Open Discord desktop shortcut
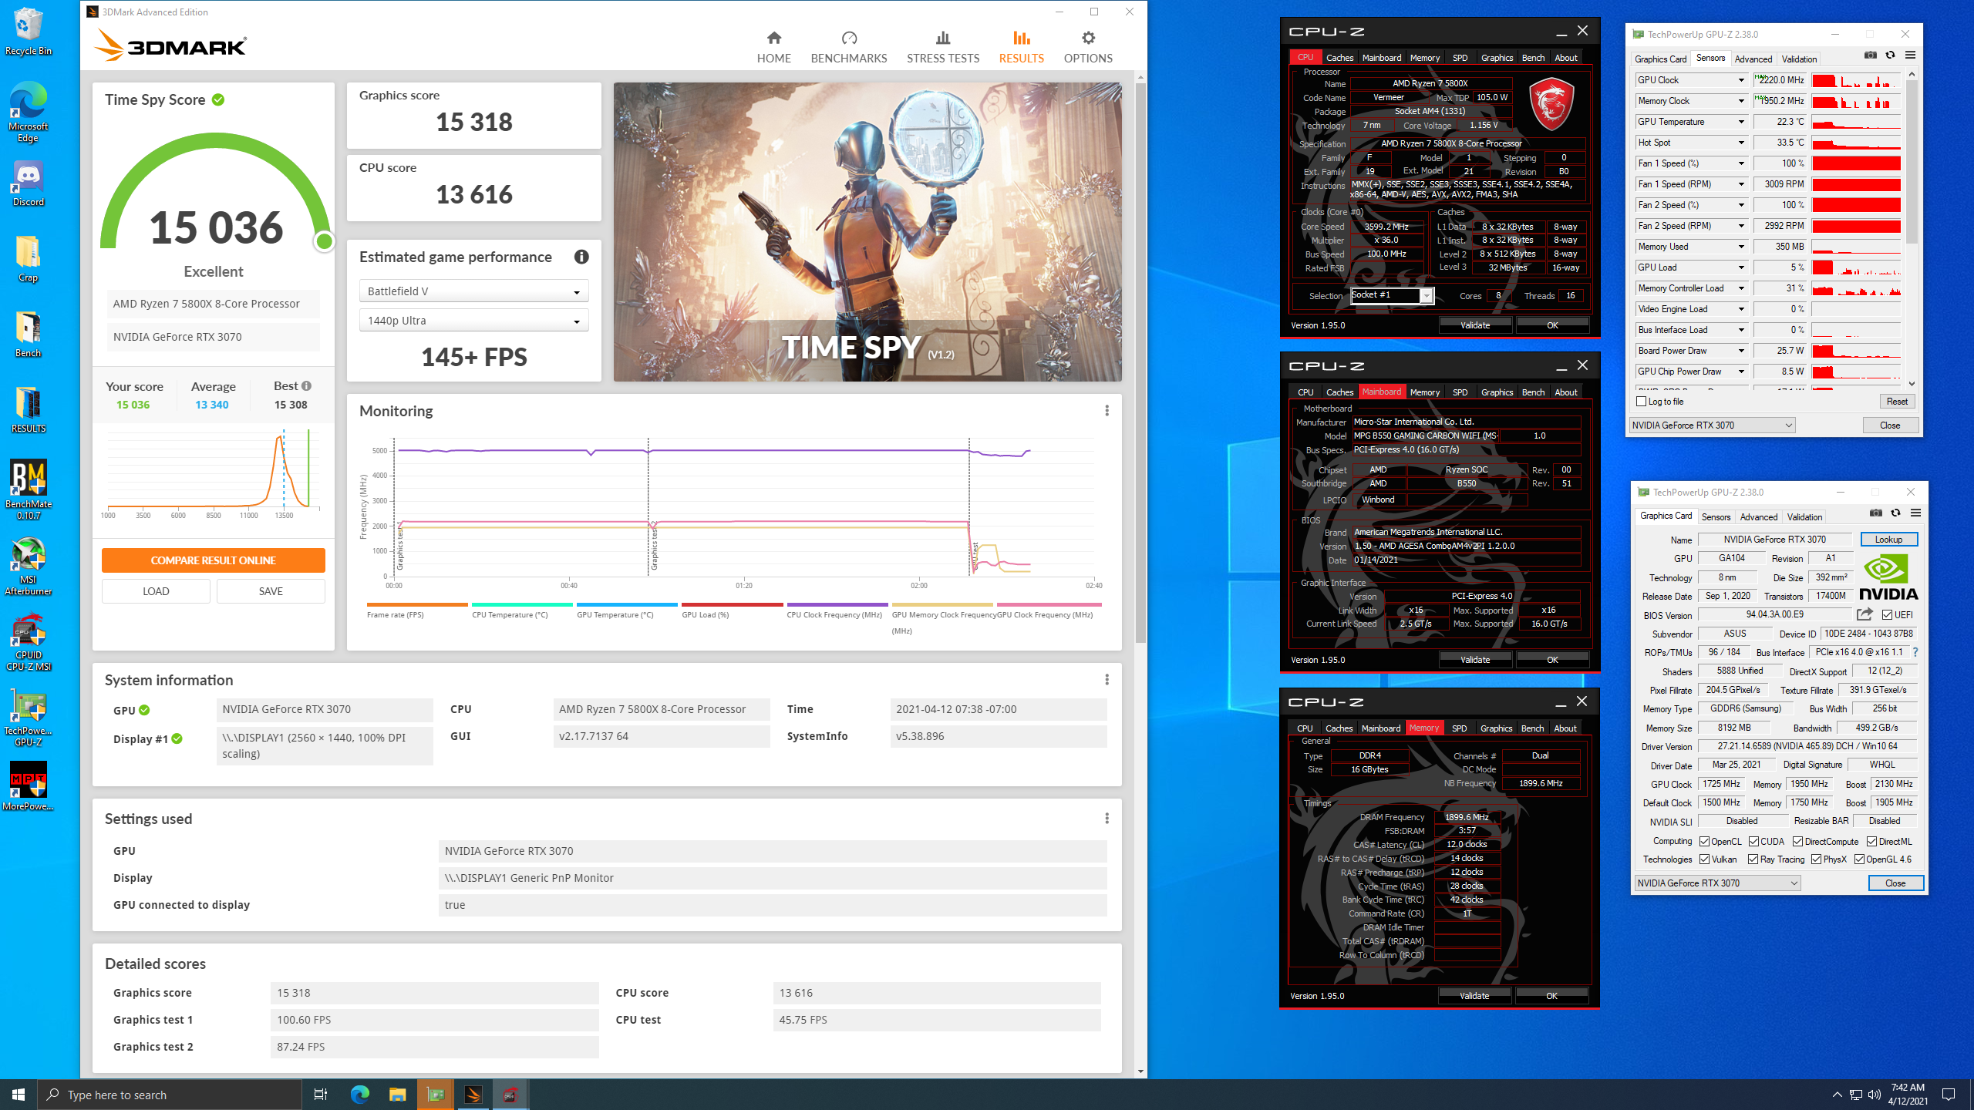1974x1110 pixels. 28,184
